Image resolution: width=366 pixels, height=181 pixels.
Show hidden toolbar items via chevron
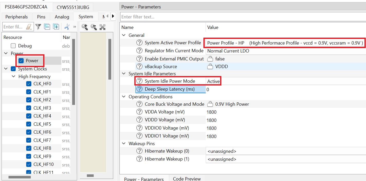tap(75, 27)
